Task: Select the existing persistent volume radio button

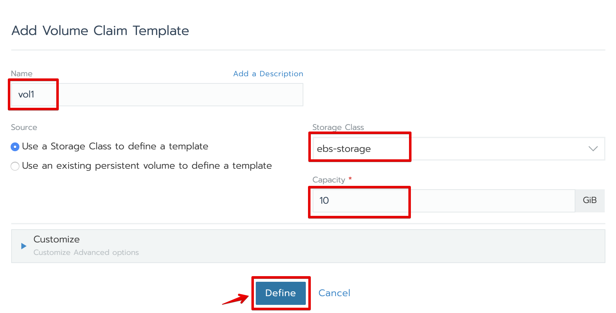Action: (x=15, y=166)
